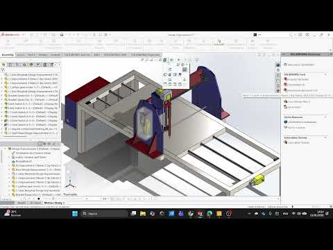Pin the View Orientation popup
The height and width of the screenshot is (250, 333).
coord(187,65)
